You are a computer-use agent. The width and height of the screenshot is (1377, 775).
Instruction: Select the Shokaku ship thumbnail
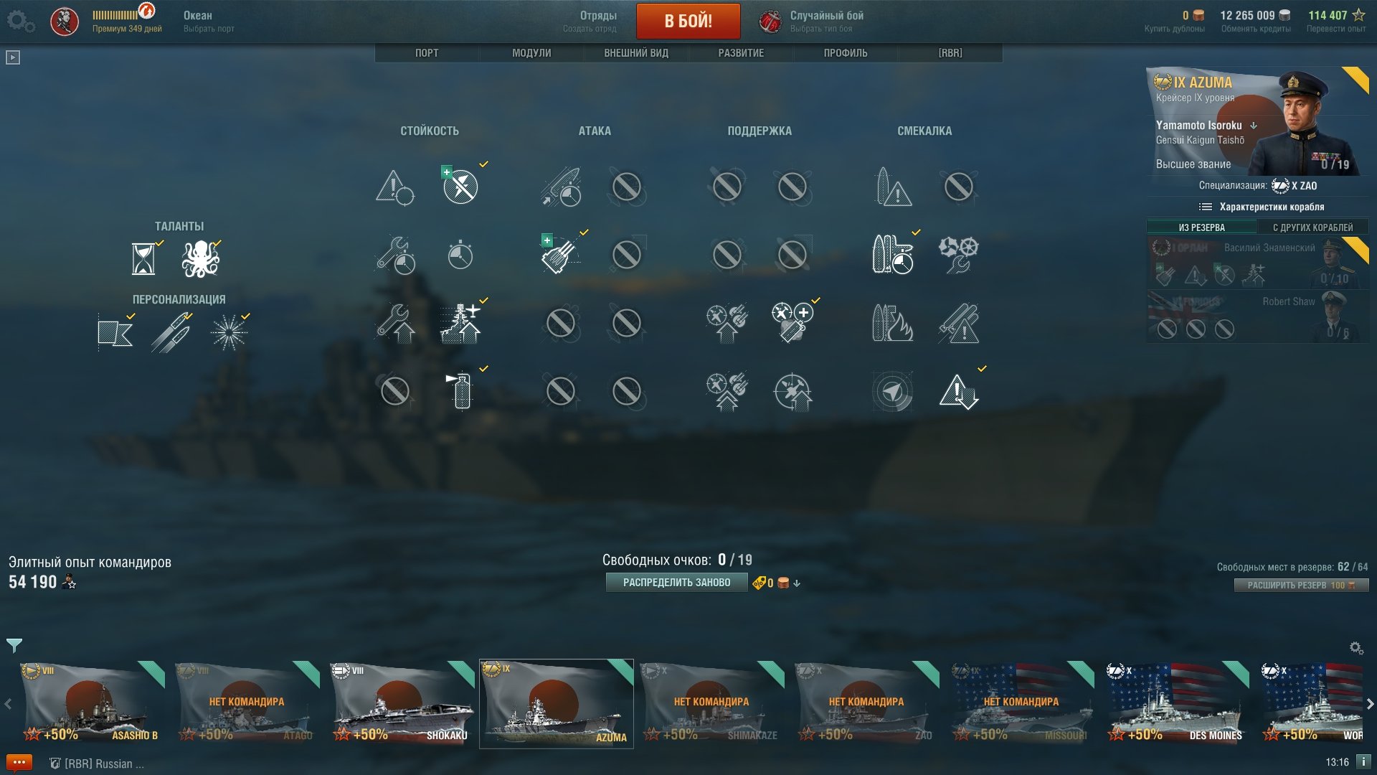tap(401, 703)
